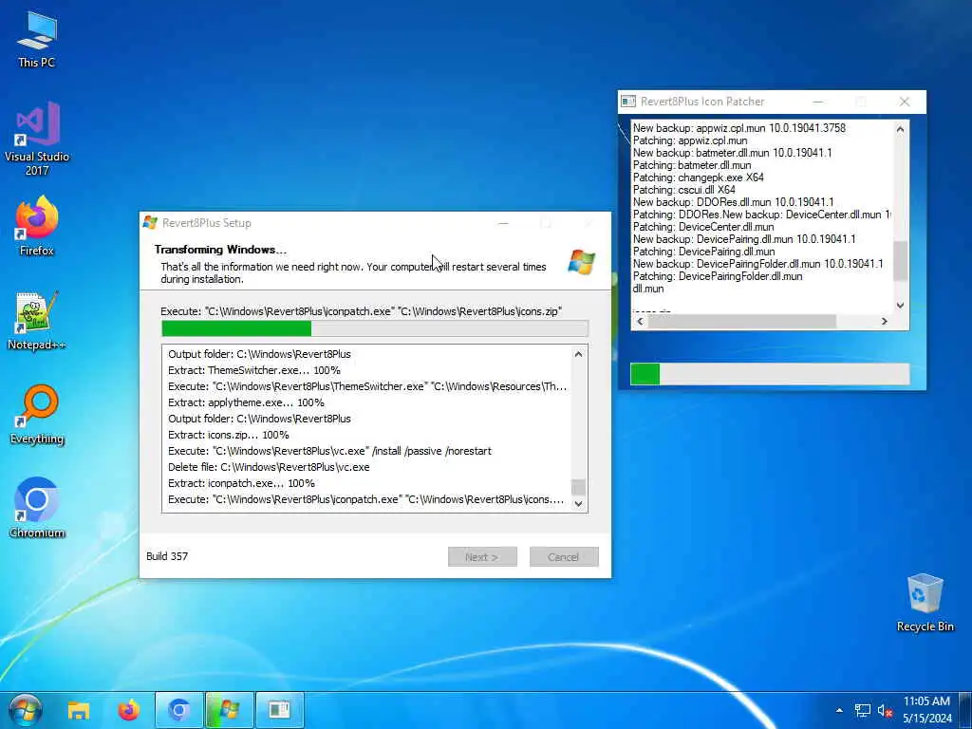
Task: Click 'Patching: cscui.dll X64' line
Action: click(x=683, y=190)
